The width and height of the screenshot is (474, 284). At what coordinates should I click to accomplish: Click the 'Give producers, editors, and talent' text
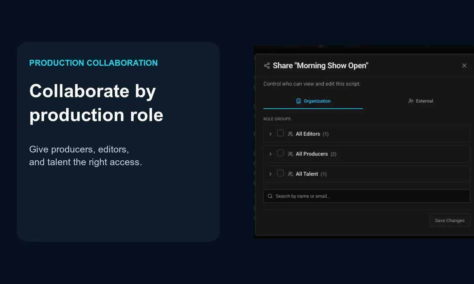click(85, 156)
